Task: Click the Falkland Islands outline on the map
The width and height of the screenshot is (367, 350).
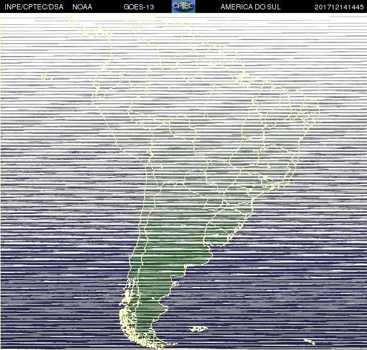Action: click(198, 329)
